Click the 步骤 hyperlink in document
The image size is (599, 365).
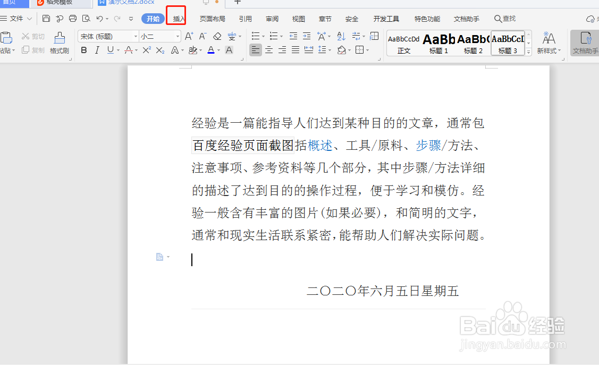click(428, 146)
